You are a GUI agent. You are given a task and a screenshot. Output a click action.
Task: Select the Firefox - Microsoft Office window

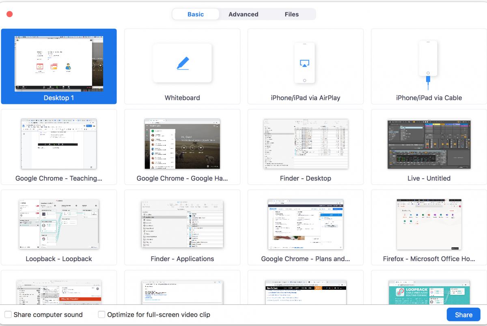pyautogui.click(x=429, y=227)
